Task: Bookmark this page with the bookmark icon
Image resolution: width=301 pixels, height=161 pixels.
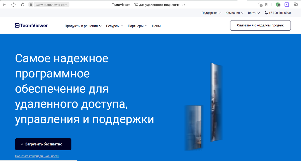Action: [x=266, y=5]
